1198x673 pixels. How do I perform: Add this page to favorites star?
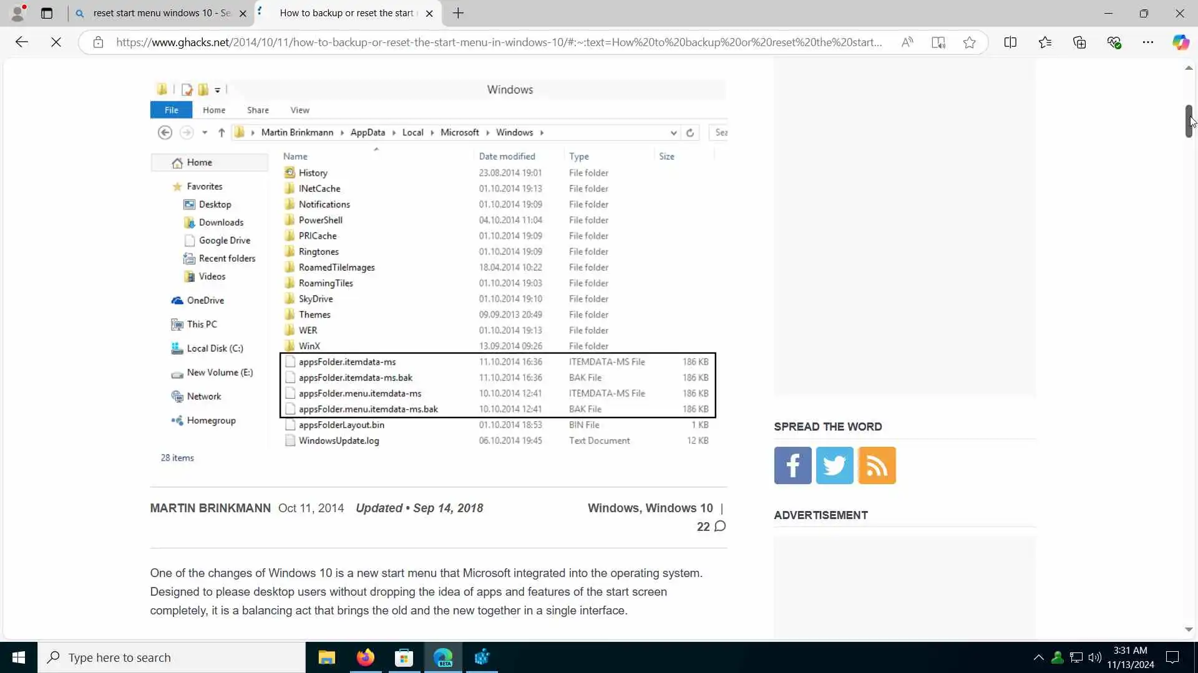click(969, 42)
